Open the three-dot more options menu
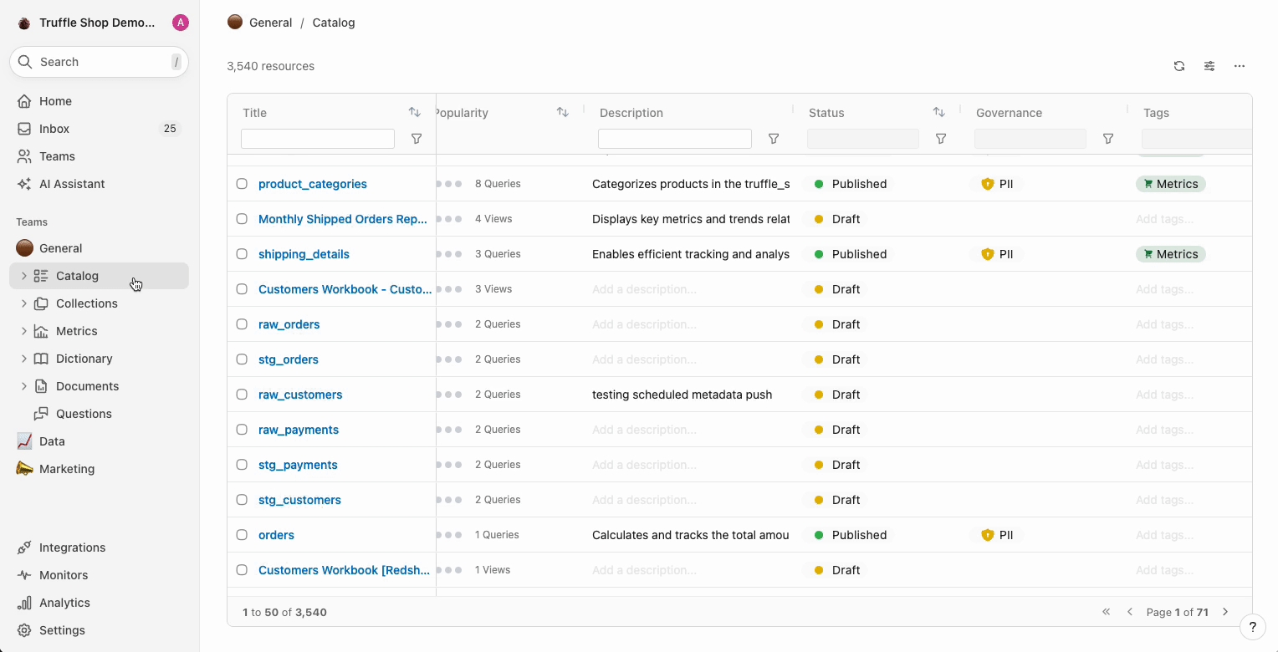The height and width of the screenshot is (652, 1278). (x=1240, y=66)
